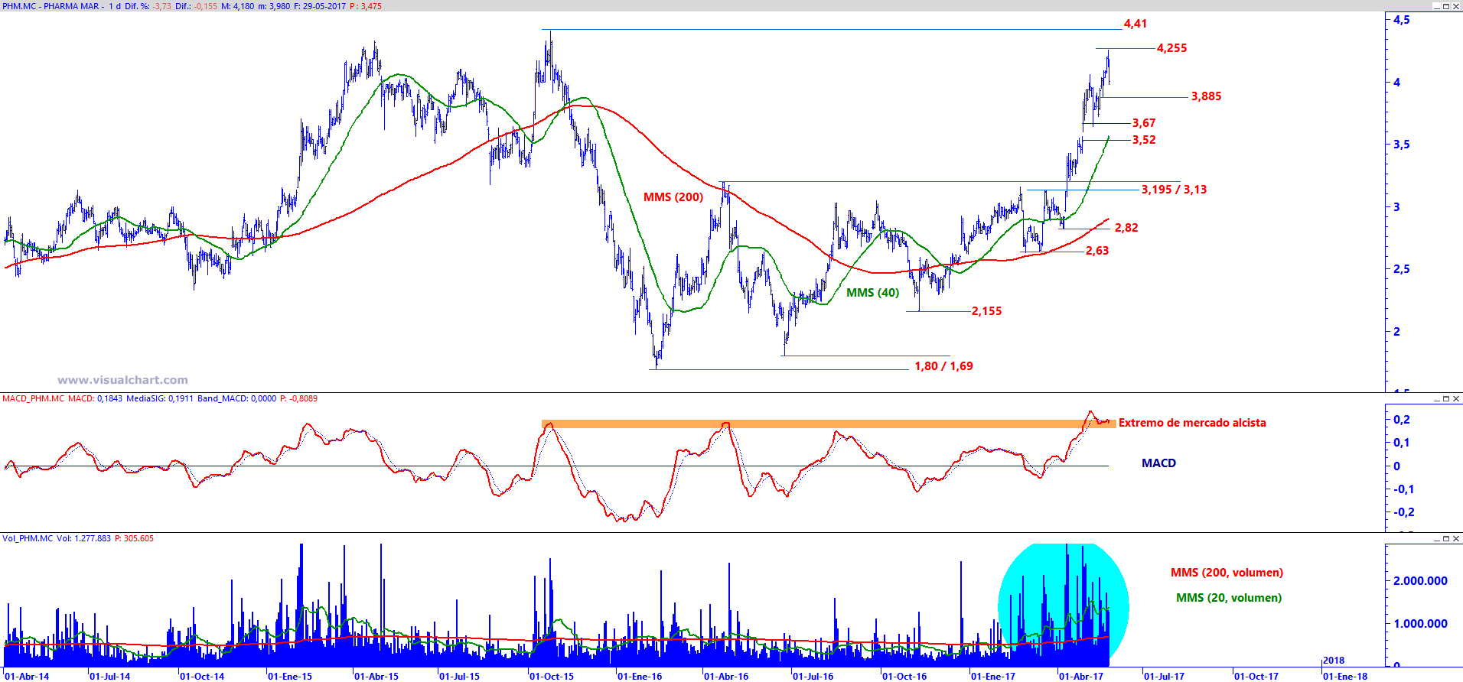Screen dimensions: 1463x682
Task: Click the '3,52' price level label
Action: (x=1144, y=140)
